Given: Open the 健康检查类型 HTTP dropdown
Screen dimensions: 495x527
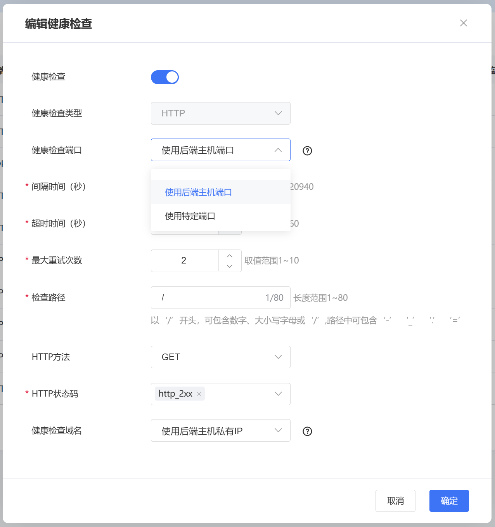Looking at the screenshot, I should (220, 113).
